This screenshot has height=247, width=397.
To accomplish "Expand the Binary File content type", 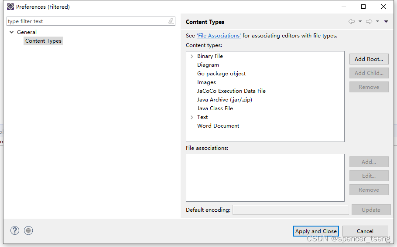I will pyautogui.click(x=192, y=56).
